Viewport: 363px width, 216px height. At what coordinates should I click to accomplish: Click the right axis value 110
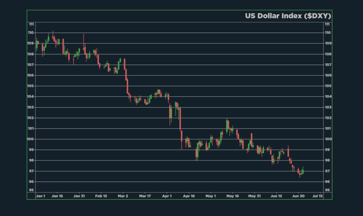click(328, 33)
